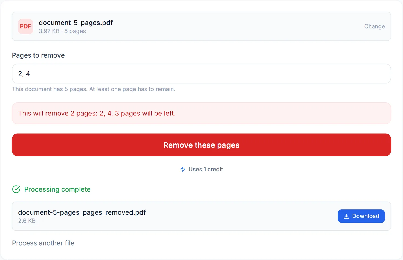The image size is (403, 260).
Task: Click the red warning about removing 2 pages
Action: click(201, 113)
